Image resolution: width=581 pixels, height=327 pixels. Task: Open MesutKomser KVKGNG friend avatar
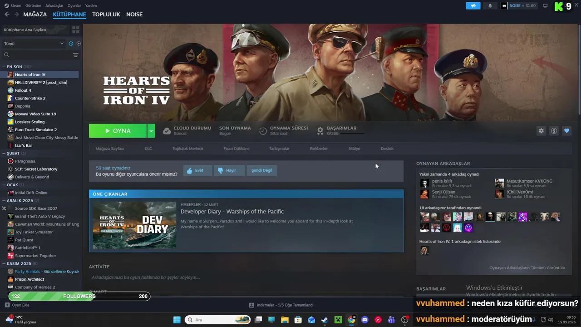[499, 183]
